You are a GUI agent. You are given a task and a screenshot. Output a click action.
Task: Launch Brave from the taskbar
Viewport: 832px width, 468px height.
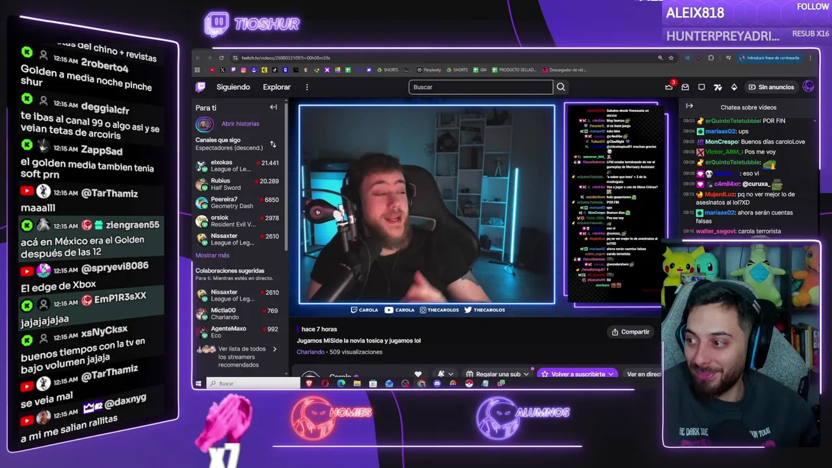(309, 383)
